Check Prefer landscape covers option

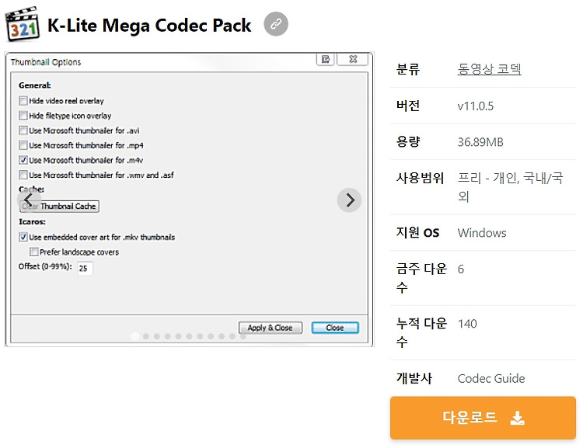34,252
